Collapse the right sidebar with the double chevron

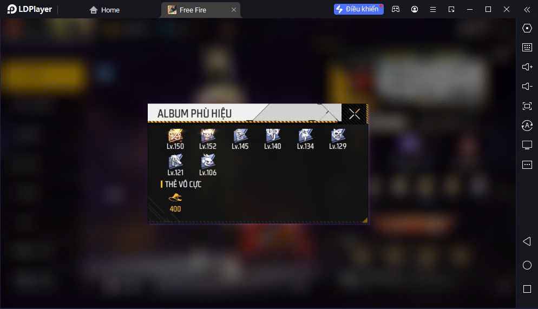527,10
